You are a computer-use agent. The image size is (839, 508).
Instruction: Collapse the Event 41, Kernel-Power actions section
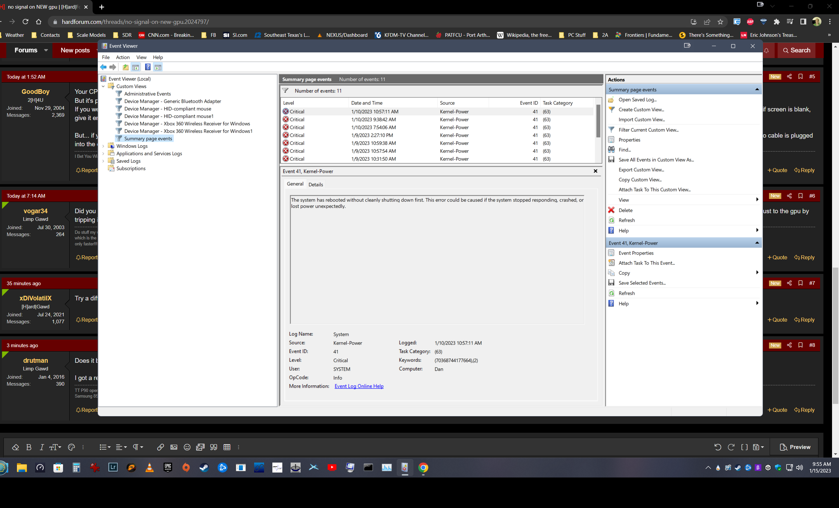757,243
